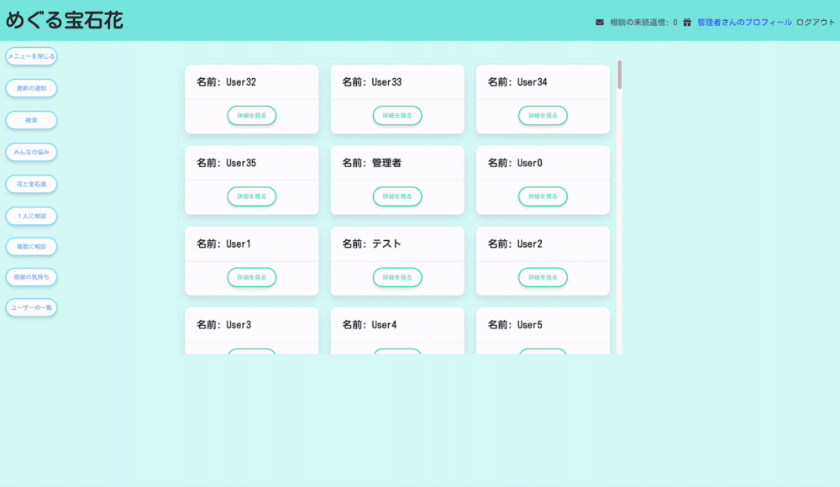This screenshot has width=840, height=487.
Task: Click the 名前: User33 text
Action: (372, 82)
